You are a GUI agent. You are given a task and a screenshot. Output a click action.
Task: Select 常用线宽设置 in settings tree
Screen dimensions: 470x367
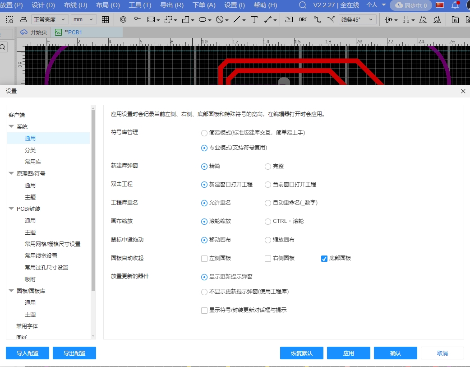[41, 256]
